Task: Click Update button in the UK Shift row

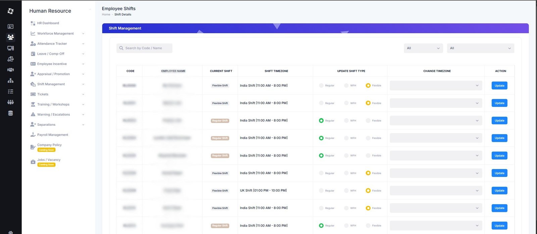Action: (499, 190)
